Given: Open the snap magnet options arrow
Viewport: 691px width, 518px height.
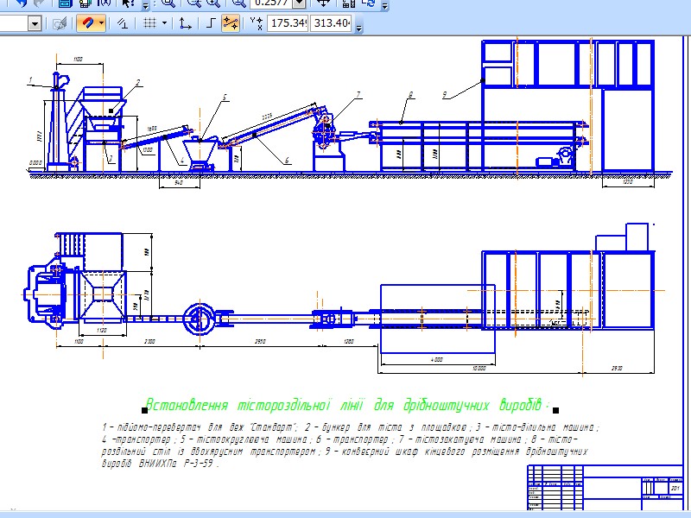Looking at the screenshot, I should pos(102,23).
